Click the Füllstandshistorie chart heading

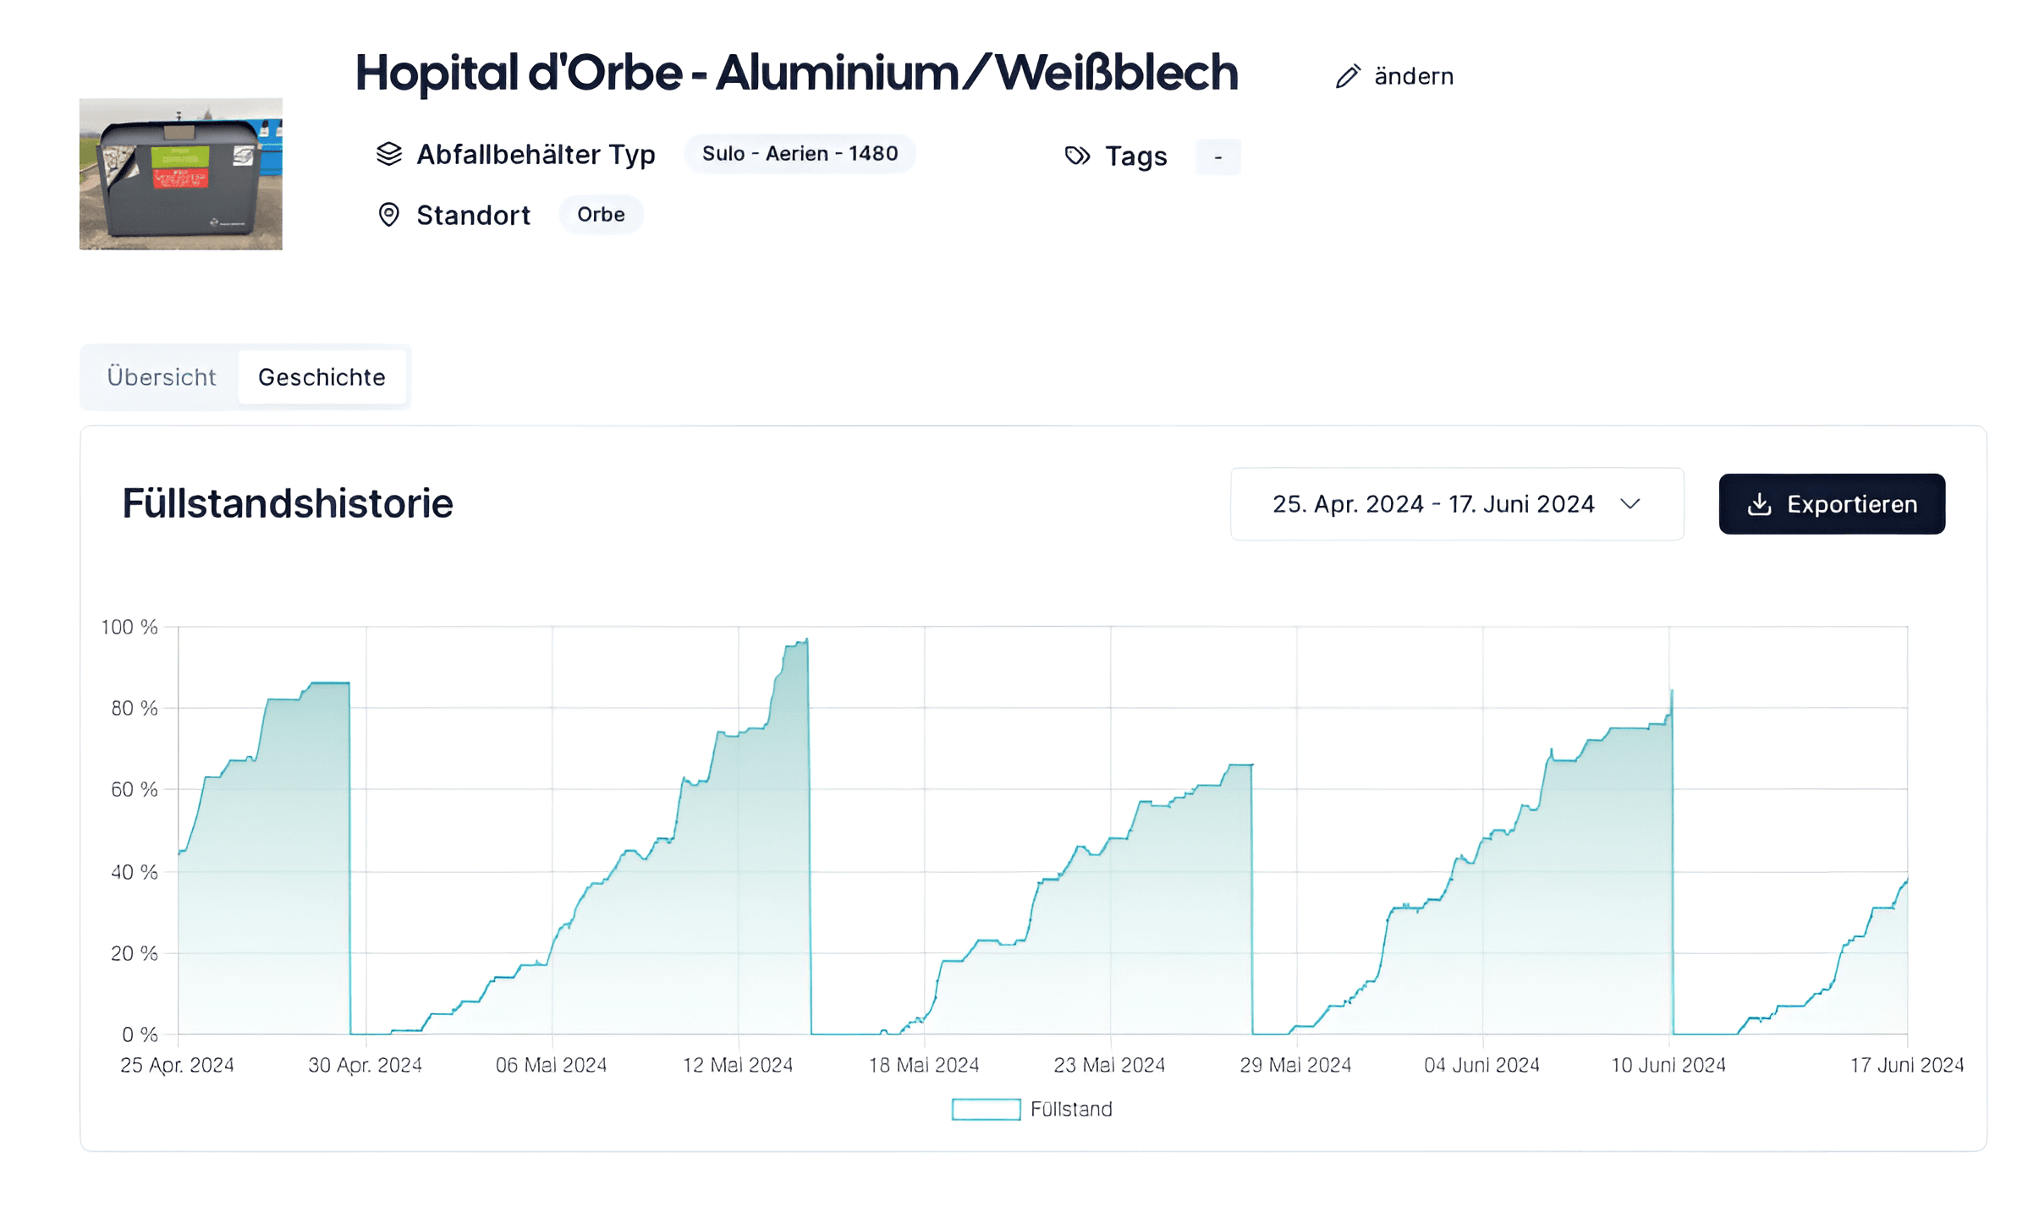click(288, 503)
